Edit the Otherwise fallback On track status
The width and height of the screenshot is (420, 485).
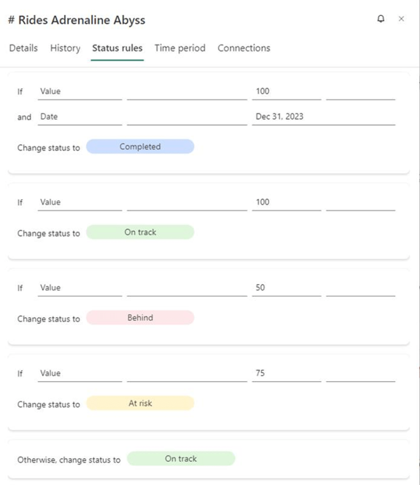click(x=181, y=458)
